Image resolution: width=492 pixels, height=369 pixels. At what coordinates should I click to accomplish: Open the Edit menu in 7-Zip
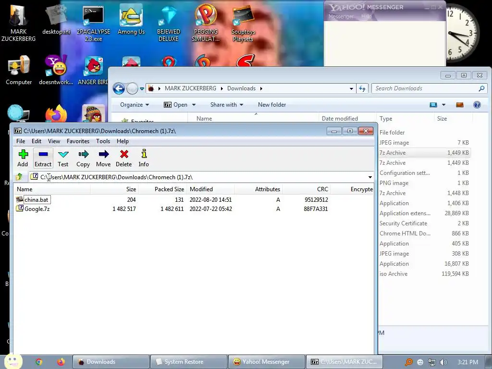(37, 141)
